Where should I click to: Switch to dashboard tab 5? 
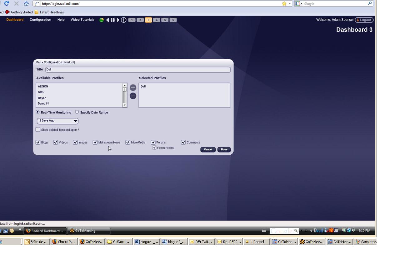coord(165,20)
